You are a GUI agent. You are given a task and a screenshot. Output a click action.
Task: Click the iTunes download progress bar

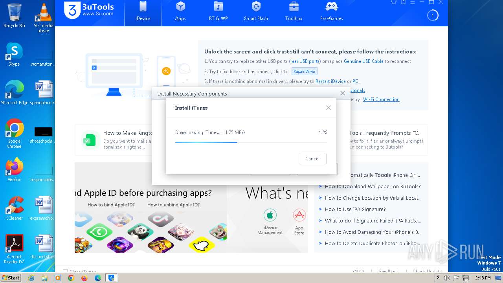tap(251, 142)
